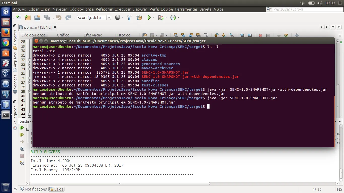Open dropdown arrow beside Debug Project button

click(166, 18)
